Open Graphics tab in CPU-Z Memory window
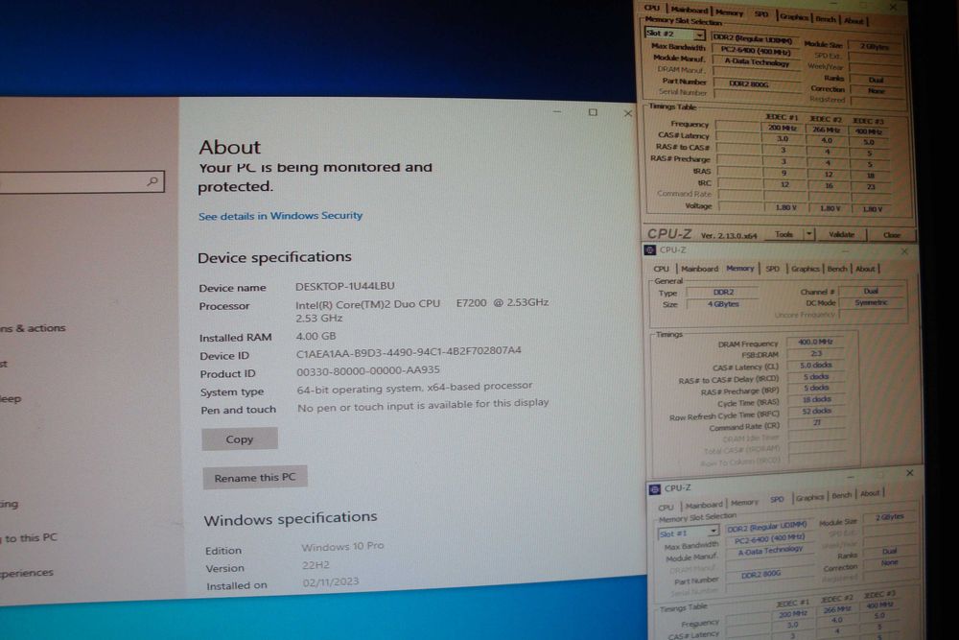The width and height of the screenshot is (959, 640). 805,269
